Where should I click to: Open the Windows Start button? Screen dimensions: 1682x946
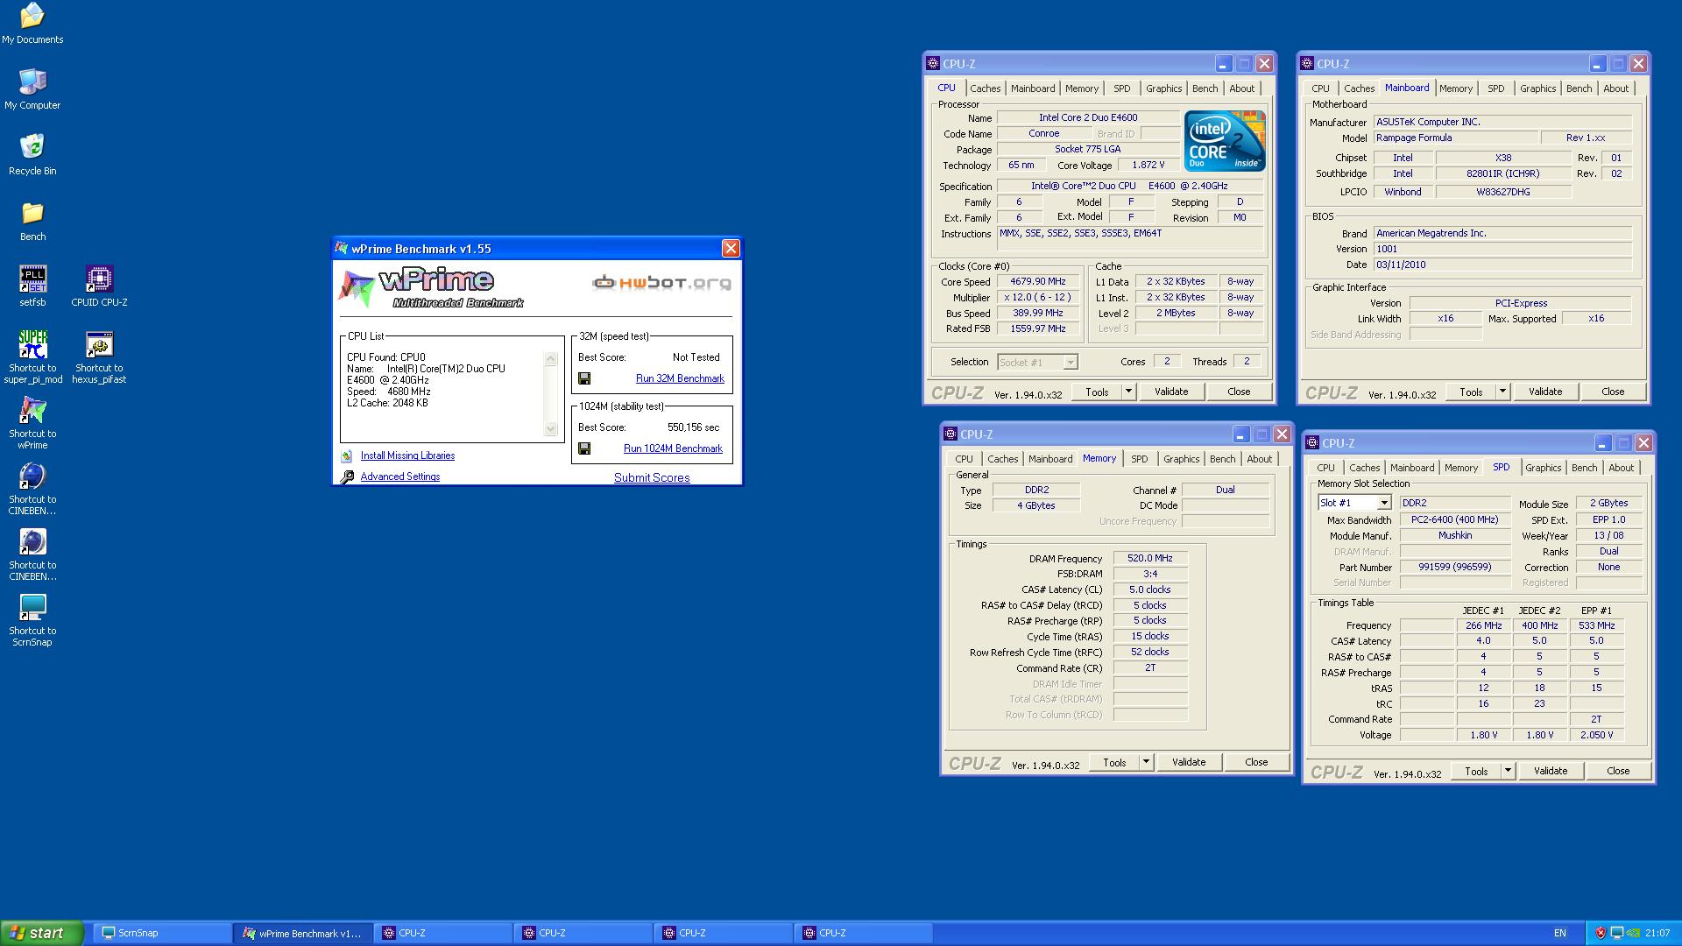click(x=42, y=933)
